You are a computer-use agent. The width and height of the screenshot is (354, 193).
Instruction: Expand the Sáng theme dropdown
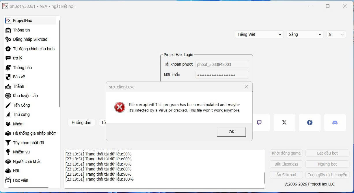click(305, 34)
